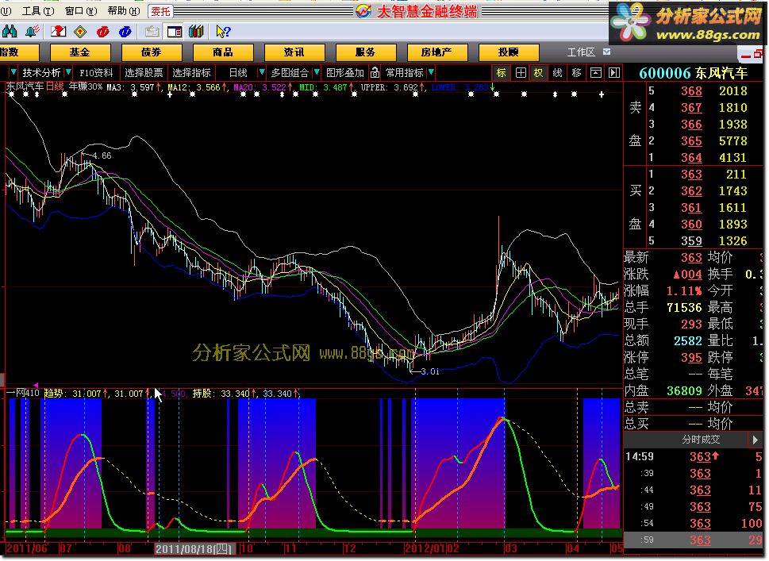Image resolution: width=769 pixels, height=561 pixels.
Task: Click the 总手 71536 volume value
Action: pos(684,307)
